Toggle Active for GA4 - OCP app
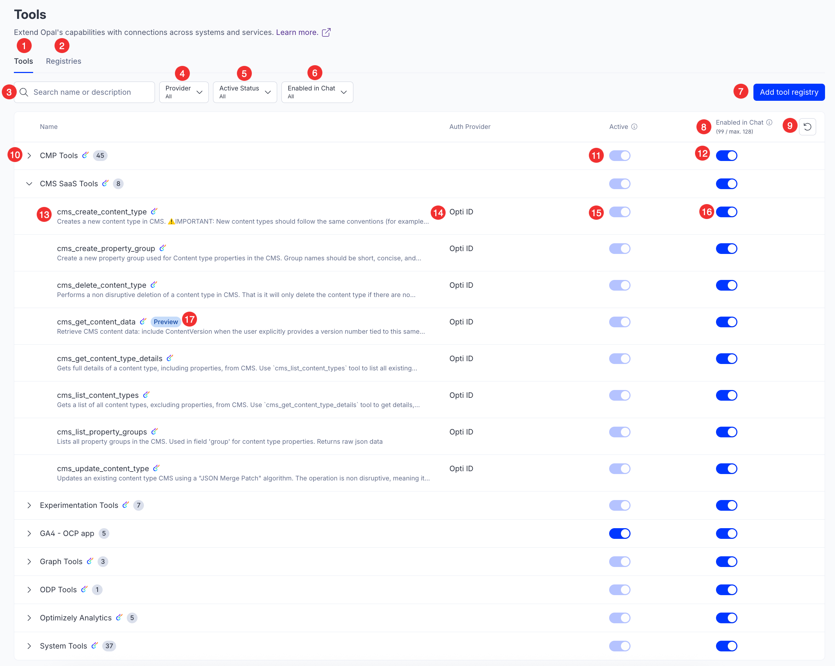Viewport: 835px width, 666px height. 619,533
